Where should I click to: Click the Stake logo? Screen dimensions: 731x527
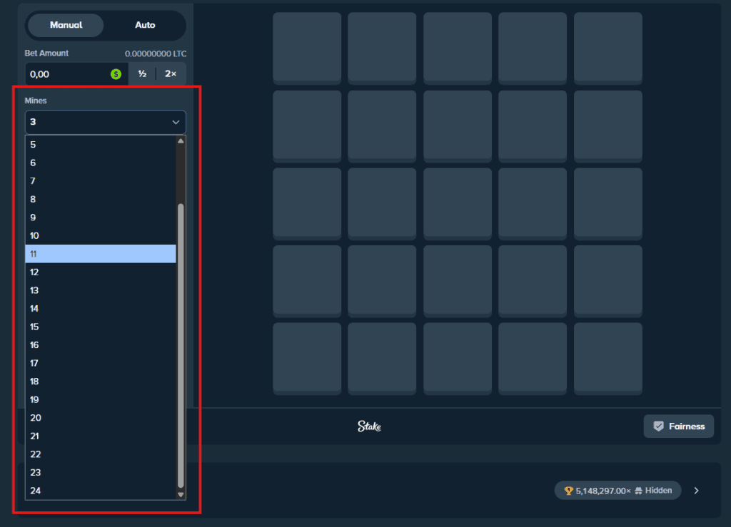(369, 426)
